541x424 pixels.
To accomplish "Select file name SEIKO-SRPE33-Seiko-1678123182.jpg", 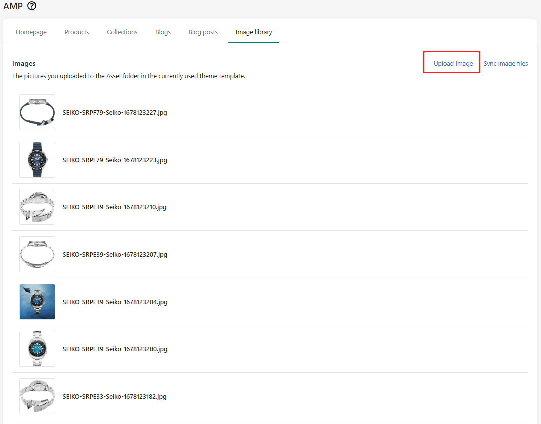I will (x=114, y=396).
